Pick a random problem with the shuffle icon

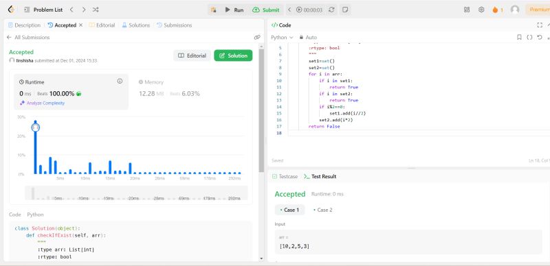(x=96, y=10)
